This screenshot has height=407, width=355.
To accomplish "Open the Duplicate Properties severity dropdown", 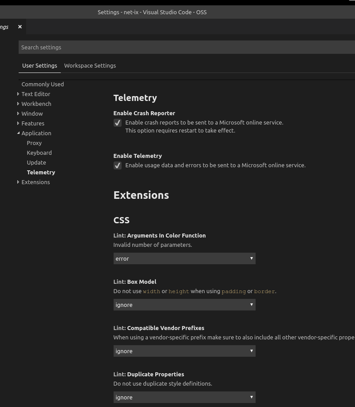I will [x=184, y=397].
